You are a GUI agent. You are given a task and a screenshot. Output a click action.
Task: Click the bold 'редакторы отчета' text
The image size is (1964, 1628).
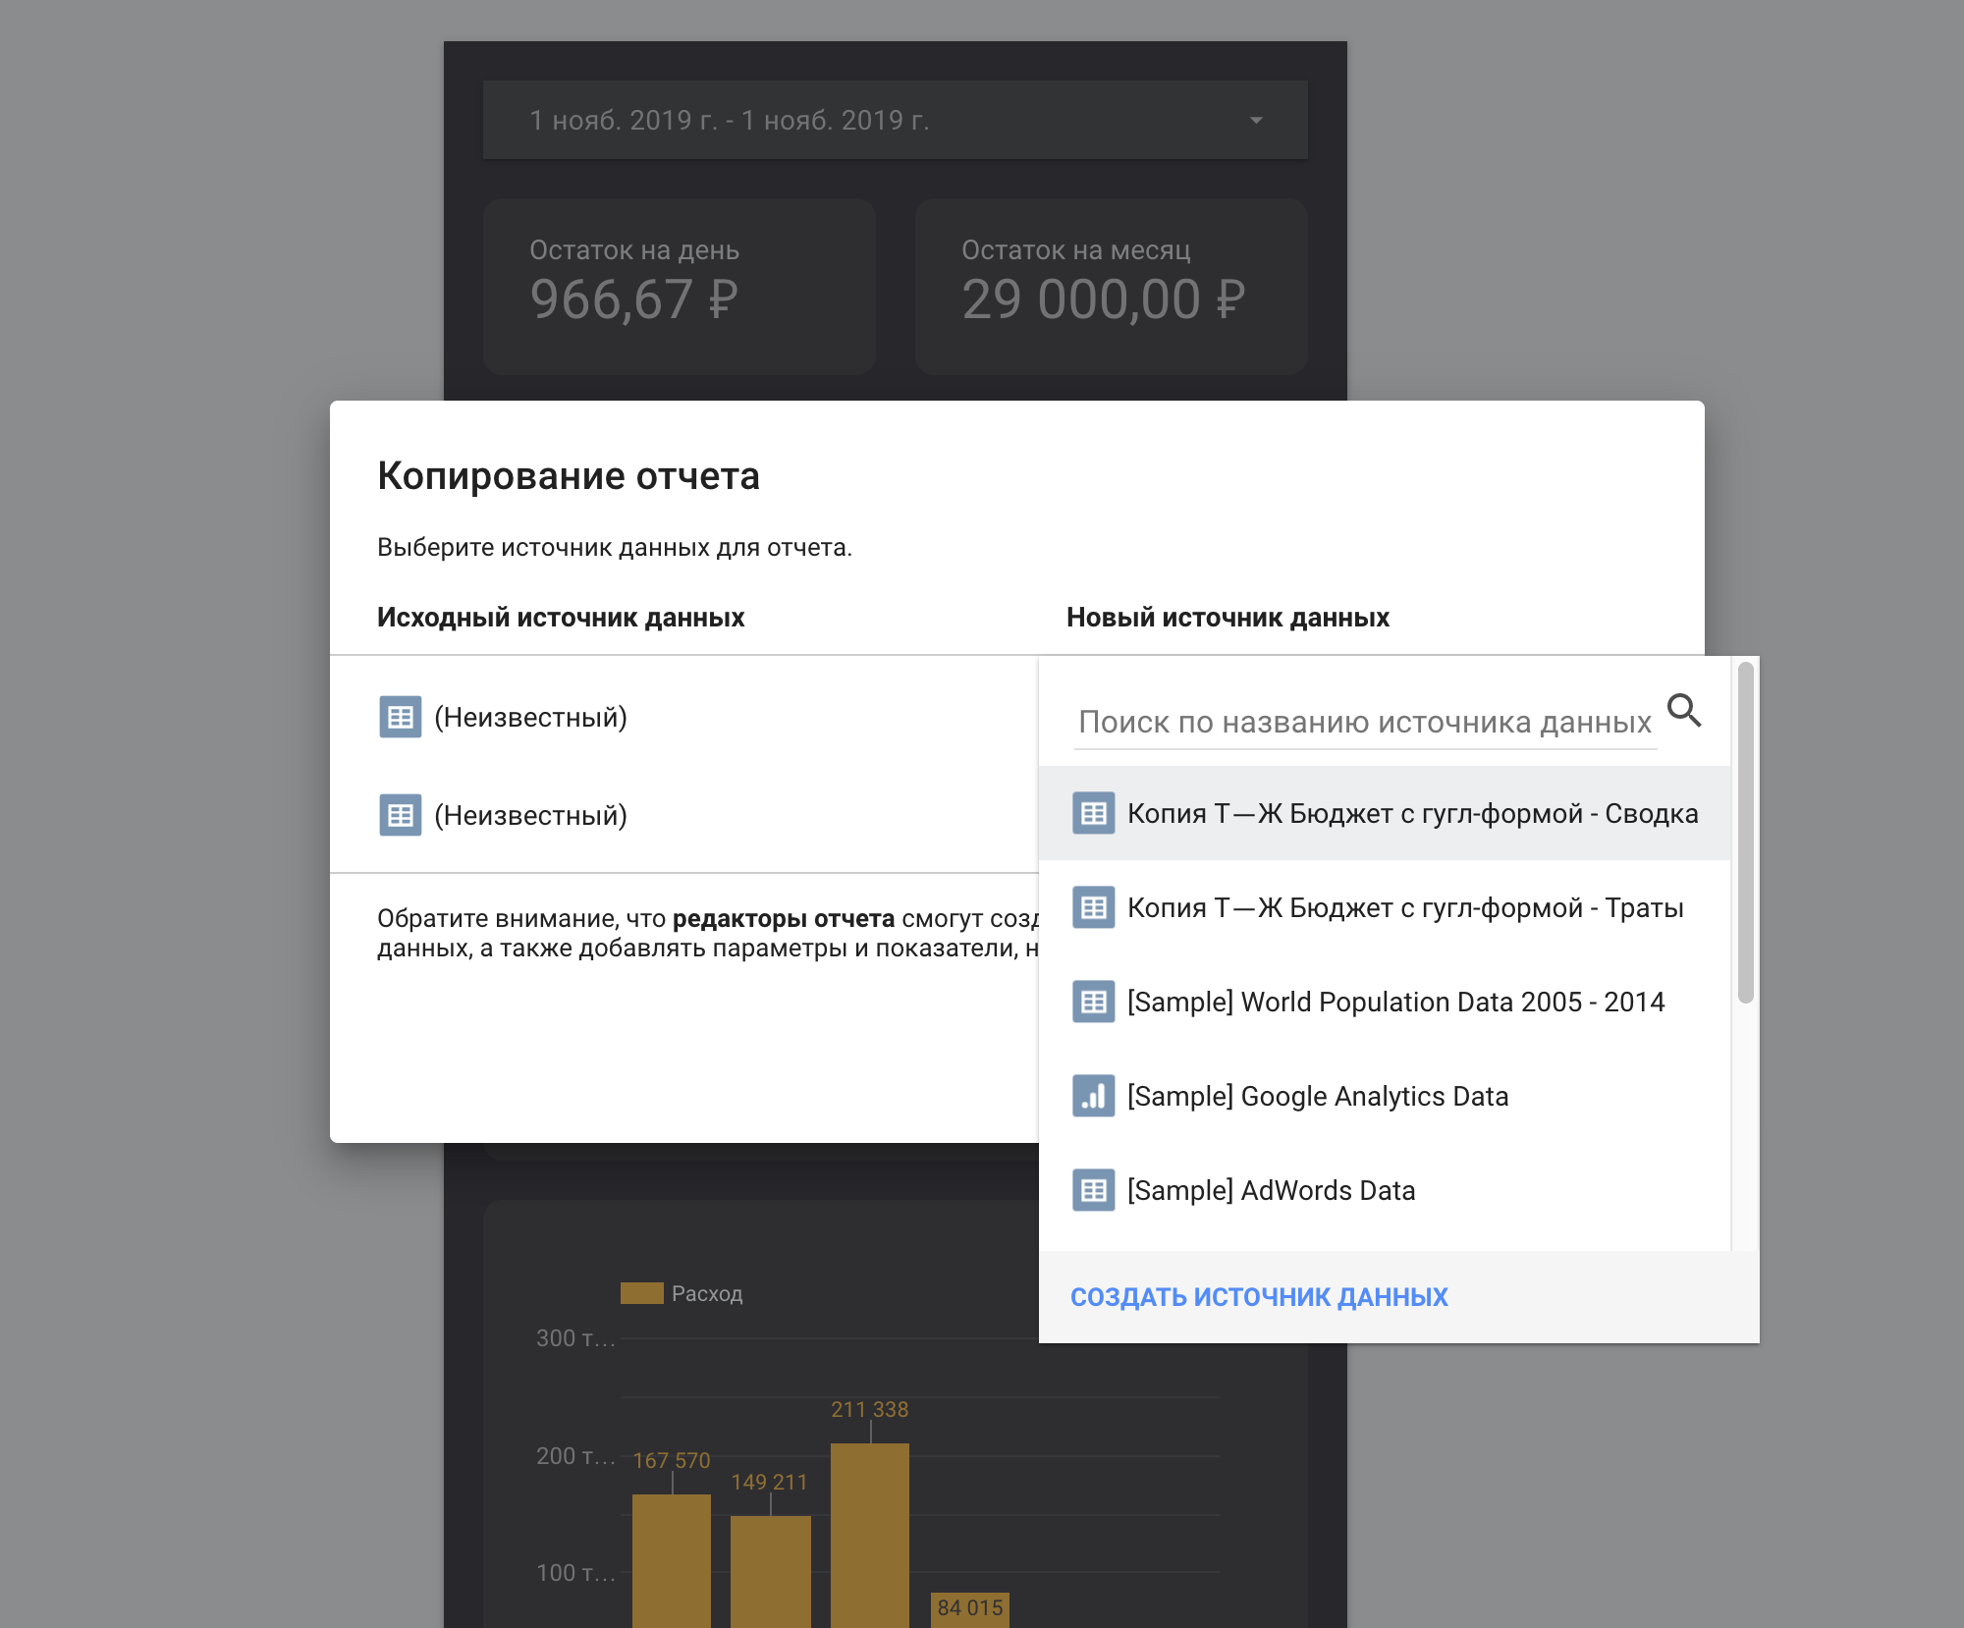[784, 919]
